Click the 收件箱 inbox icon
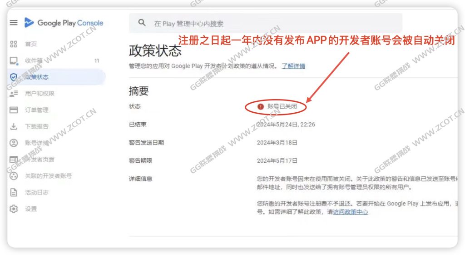The image size is (465, 255). pos(14,60)
